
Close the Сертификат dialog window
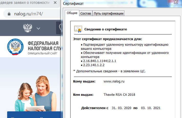(x=176, y=2)
